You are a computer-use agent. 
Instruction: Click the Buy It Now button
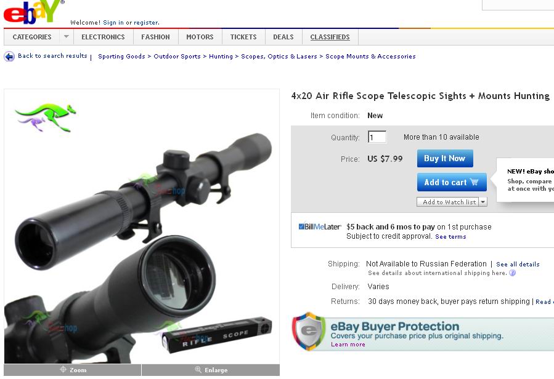point(445,159)
